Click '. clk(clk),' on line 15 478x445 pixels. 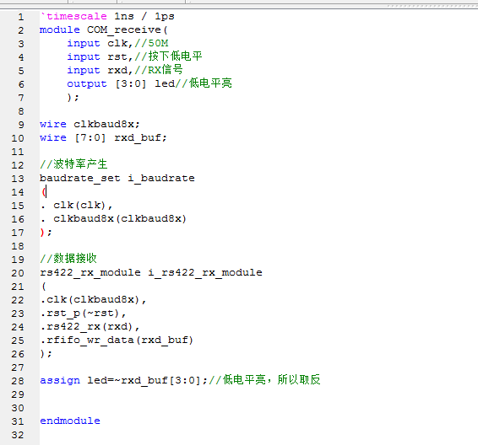pos(77,206)
